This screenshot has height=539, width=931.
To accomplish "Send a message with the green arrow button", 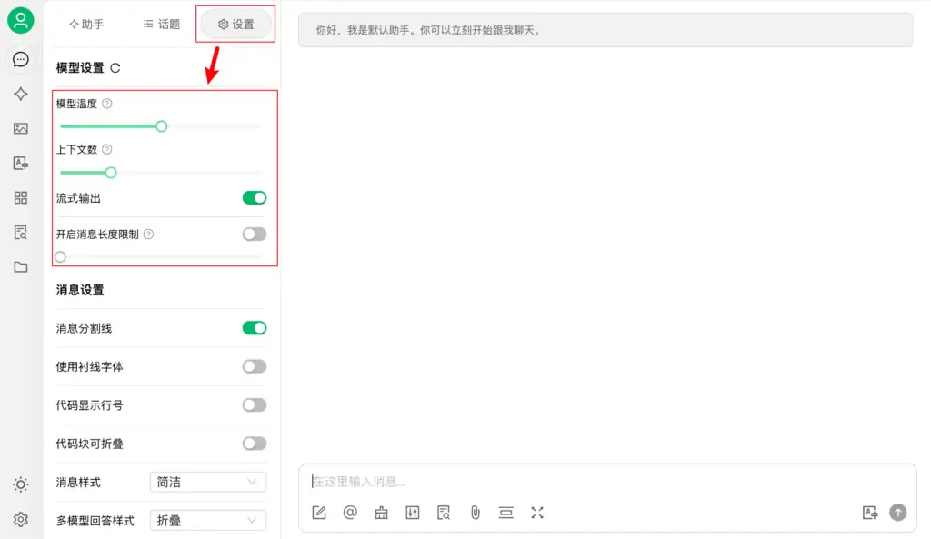I will [x=897, y=513].
